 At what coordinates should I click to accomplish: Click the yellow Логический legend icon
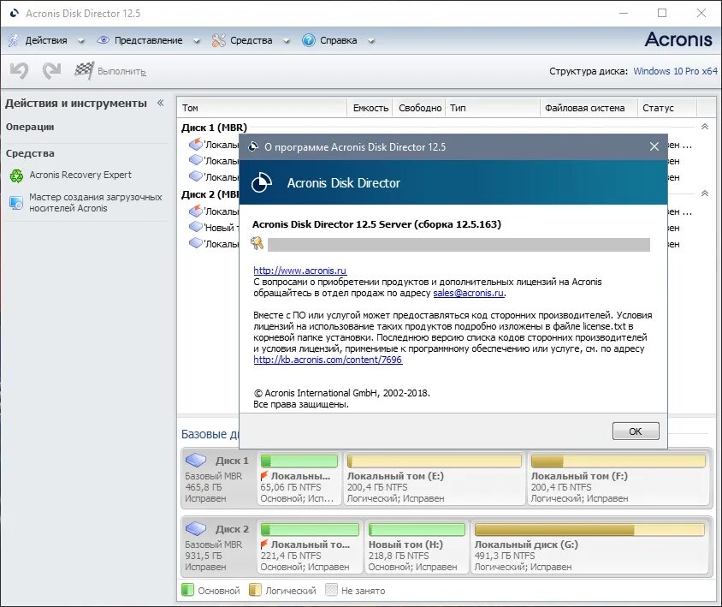(255, 590)
